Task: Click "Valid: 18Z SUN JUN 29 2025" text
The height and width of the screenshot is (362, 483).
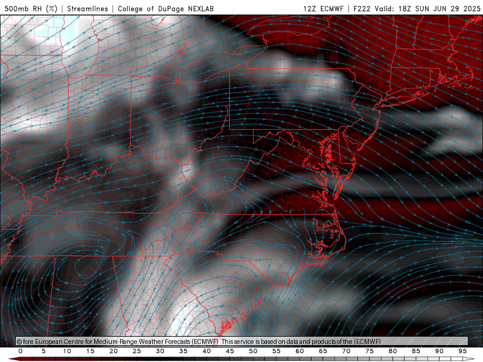Action: [x=427, y=8]
